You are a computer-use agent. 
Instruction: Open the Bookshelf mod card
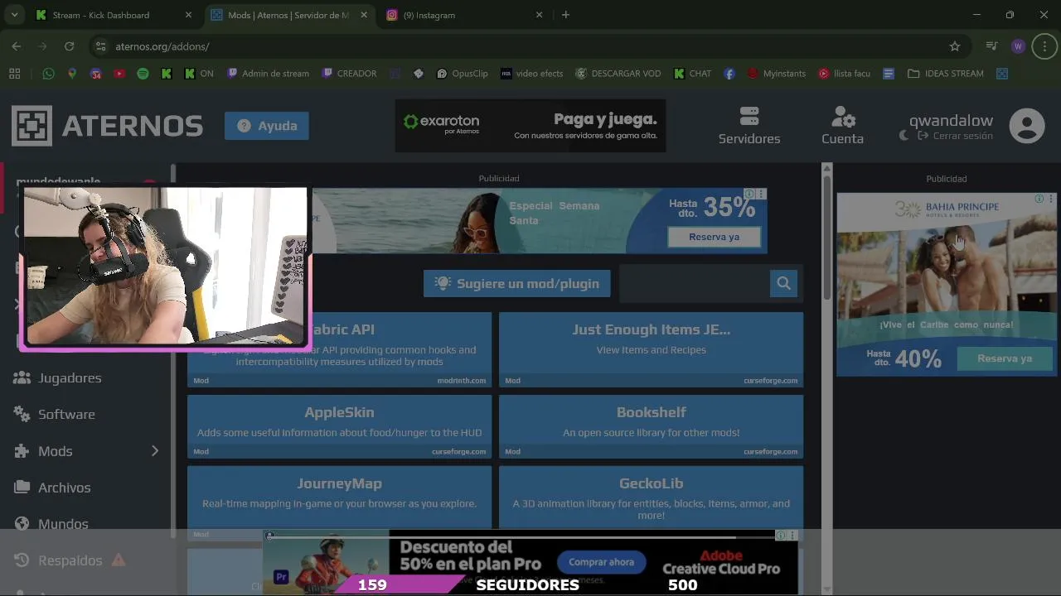click(651, 426)
